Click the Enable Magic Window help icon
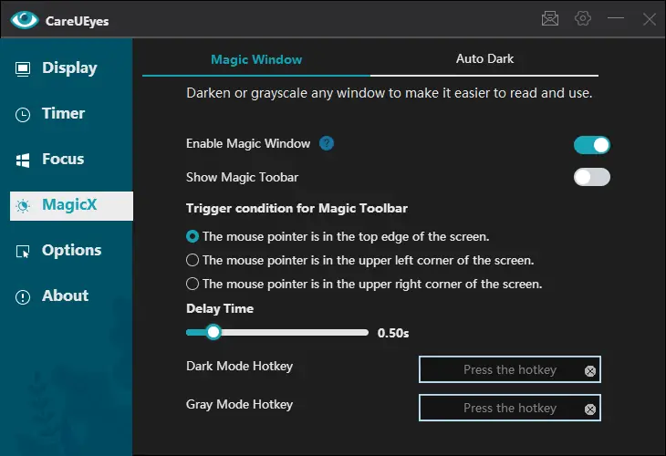The width and height of the screenshot is (666, 456). click(x=327, y=143)
